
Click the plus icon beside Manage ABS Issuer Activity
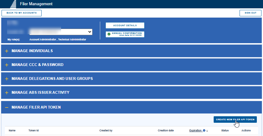[x=7, y=93]
